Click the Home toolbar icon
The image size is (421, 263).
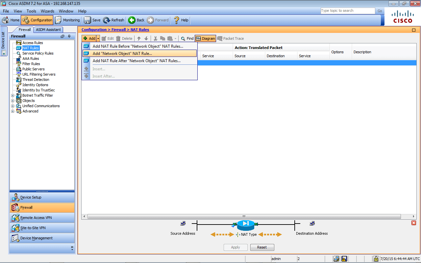coord(11,20)
